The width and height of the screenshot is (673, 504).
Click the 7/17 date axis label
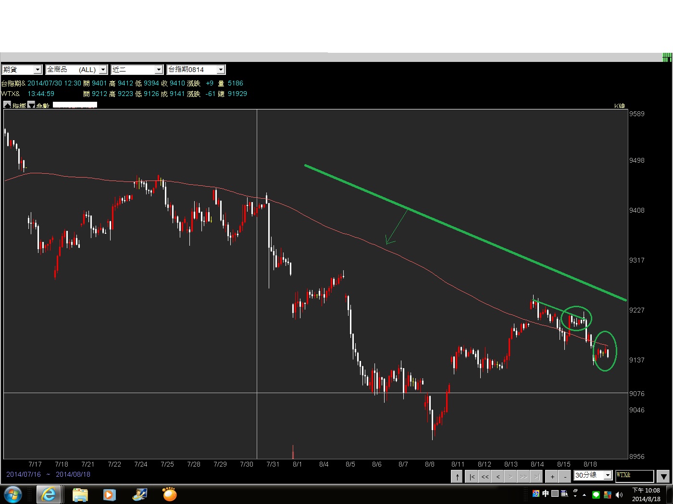[x=35, y=464]
